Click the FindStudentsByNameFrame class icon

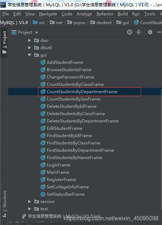43,157
